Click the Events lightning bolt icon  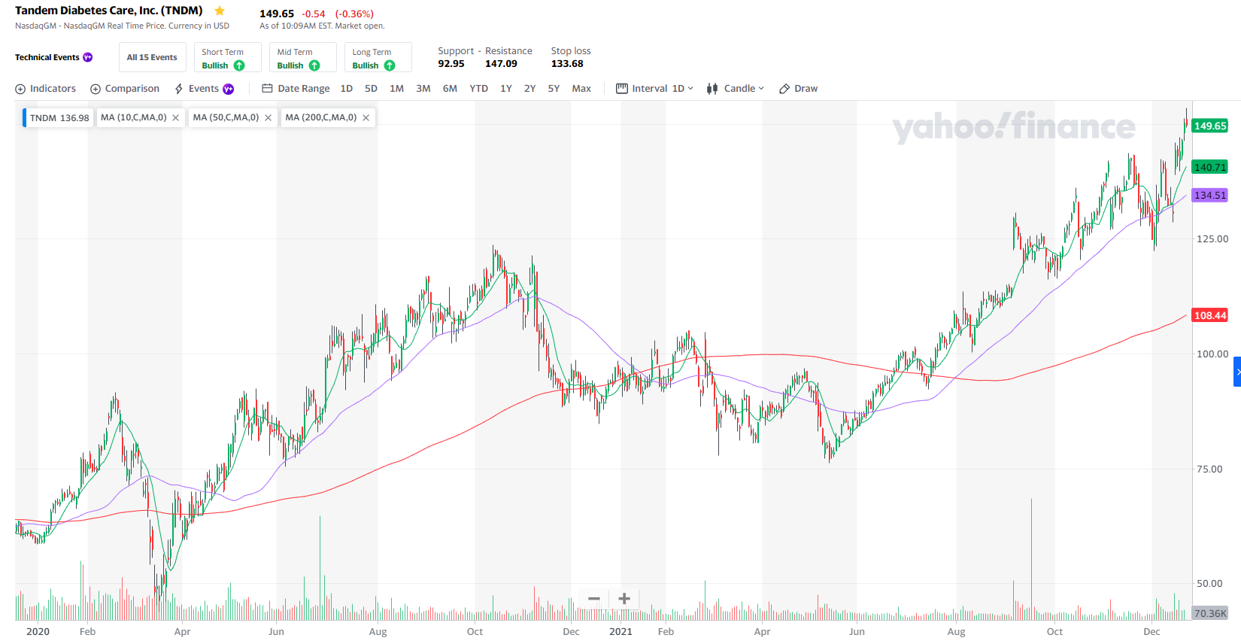[179, 89]
